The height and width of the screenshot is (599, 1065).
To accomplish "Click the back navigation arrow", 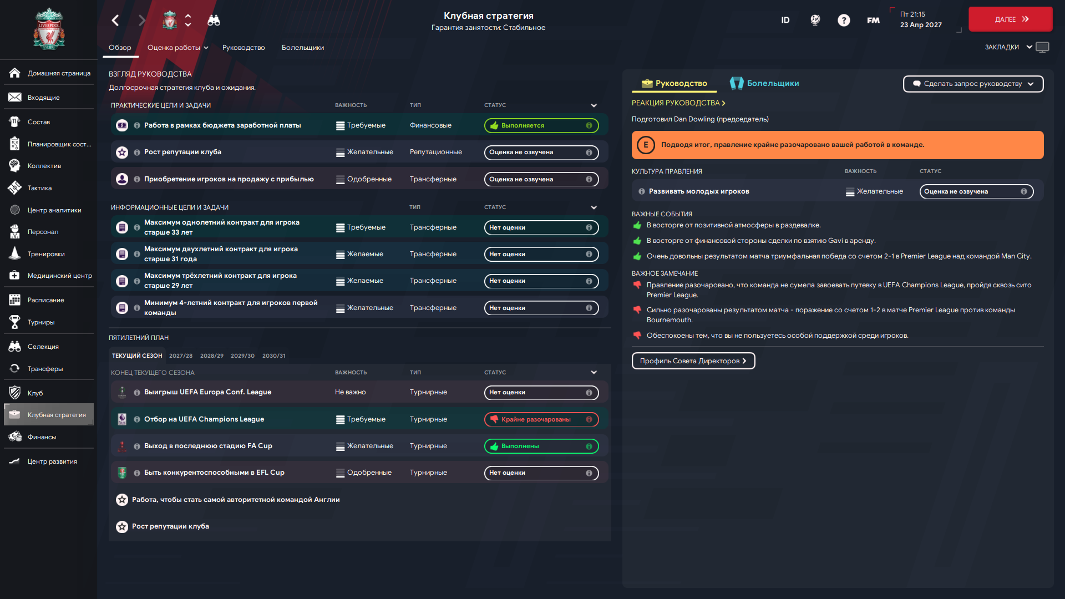I will (x=115, y=21).
